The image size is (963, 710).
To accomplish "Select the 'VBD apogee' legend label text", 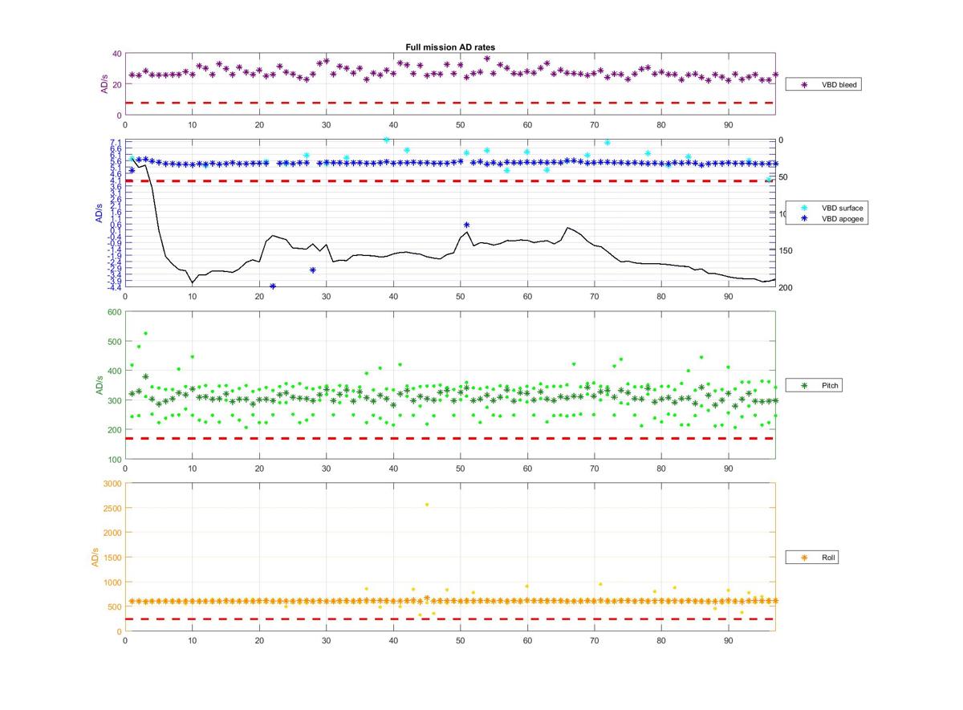I will 842,218.
